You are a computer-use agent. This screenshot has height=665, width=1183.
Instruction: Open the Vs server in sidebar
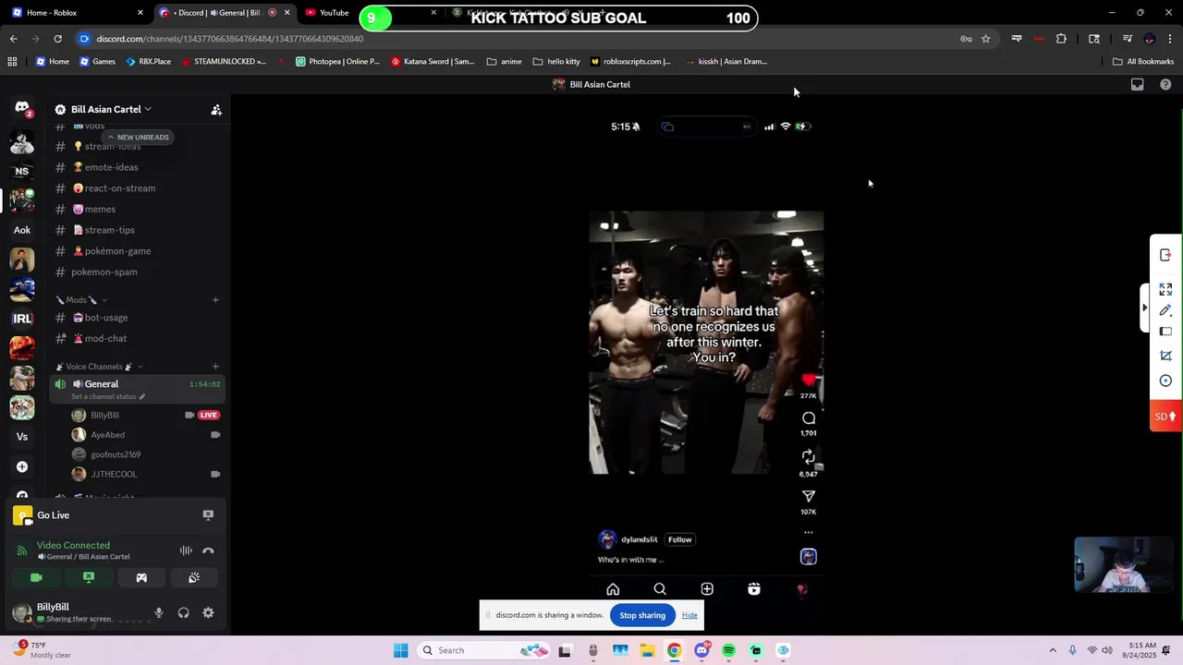22,437
